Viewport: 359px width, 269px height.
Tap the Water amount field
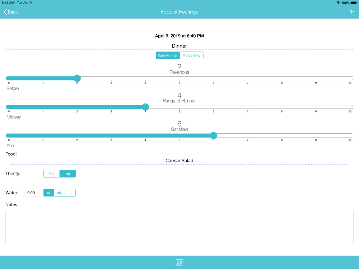(31, 193)
